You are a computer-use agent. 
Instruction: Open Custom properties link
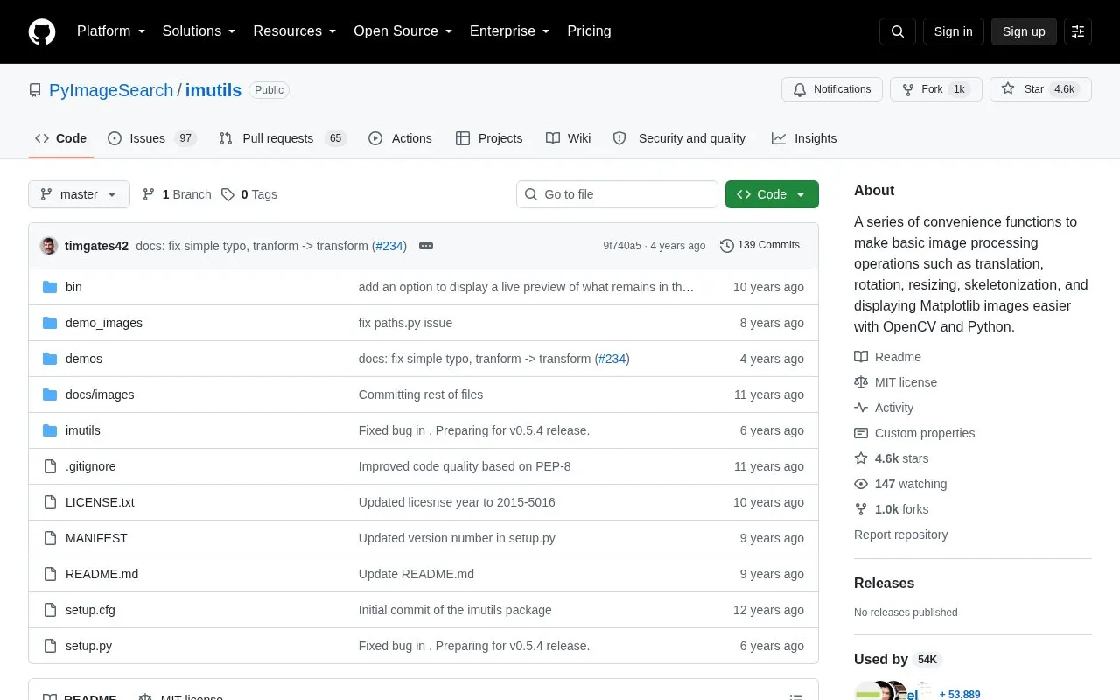(x=914, y=433)
